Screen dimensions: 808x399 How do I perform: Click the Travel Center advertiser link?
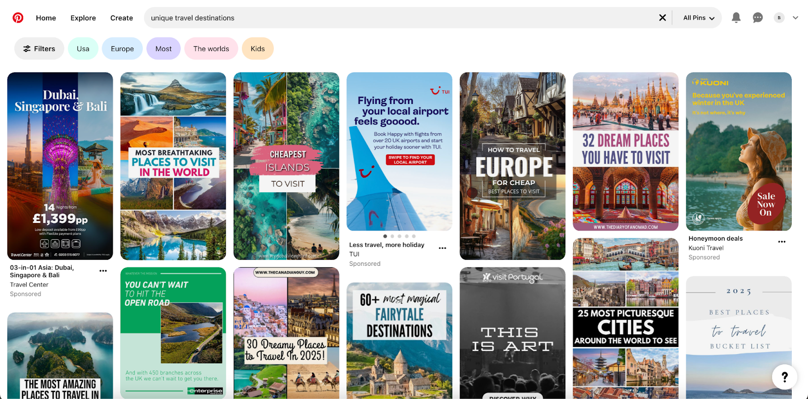tap(29, 284)
